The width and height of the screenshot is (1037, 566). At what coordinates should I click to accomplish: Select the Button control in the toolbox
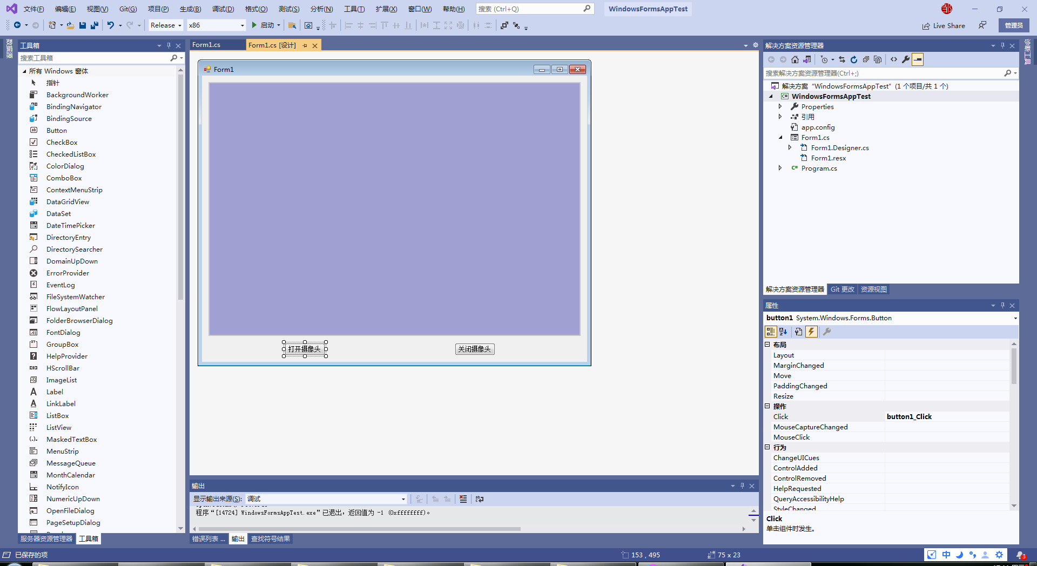coord(57,131)
